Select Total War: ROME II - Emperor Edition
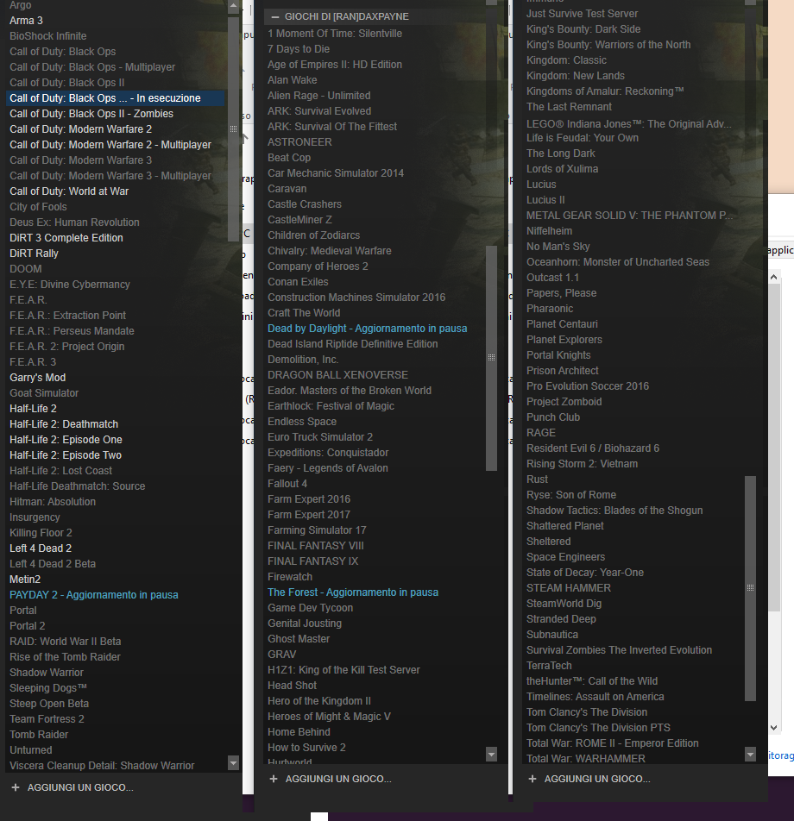The width and height of the screenshot is (794, 821). click(612, 743)
